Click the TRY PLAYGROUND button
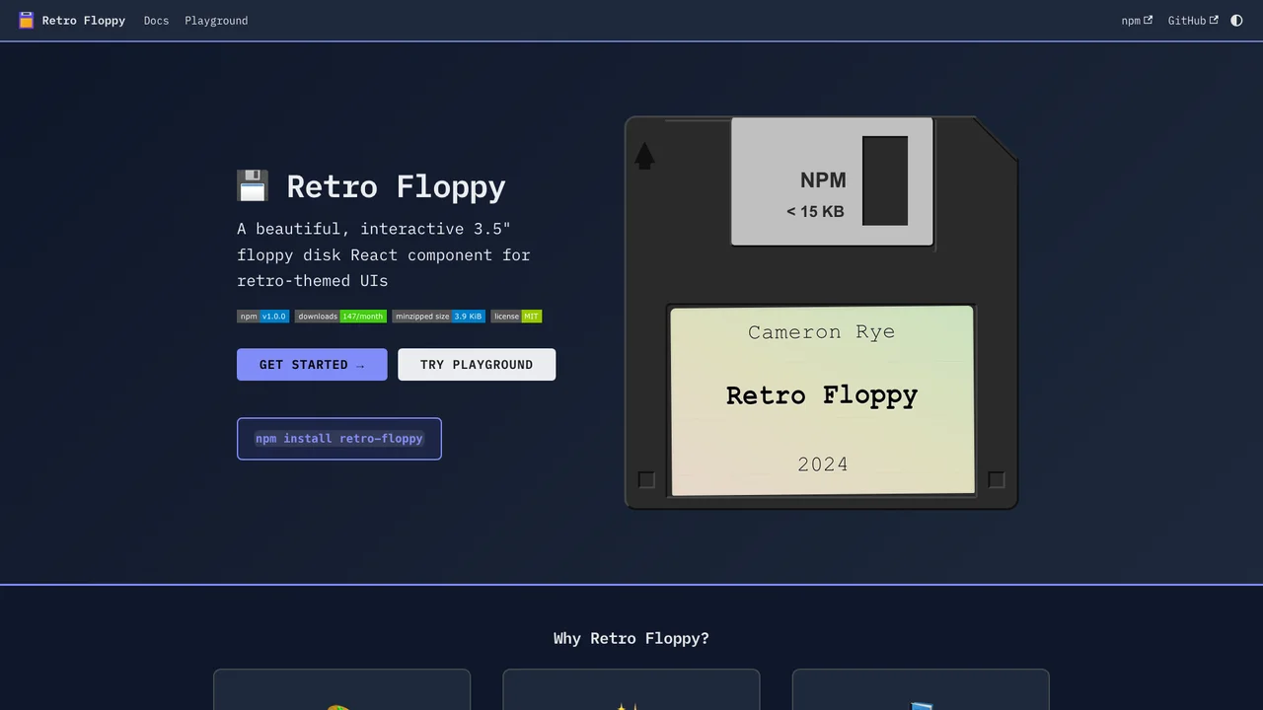The image size is (1263, 710). click(477, 365)
